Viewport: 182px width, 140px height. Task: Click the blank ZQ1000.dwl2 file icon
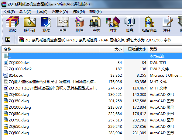tap(6, 69)
